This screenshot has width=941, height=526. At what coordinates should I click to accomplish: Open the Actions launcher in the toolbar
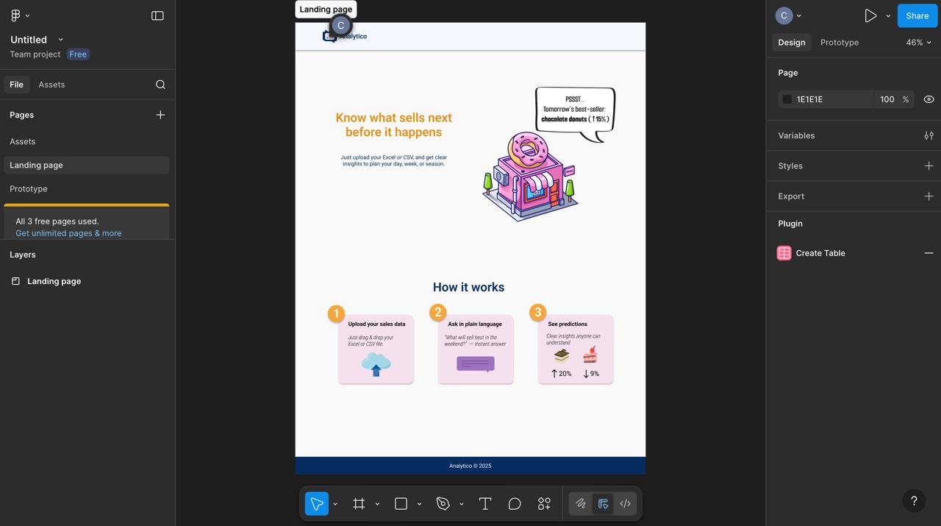pos(544,503)
